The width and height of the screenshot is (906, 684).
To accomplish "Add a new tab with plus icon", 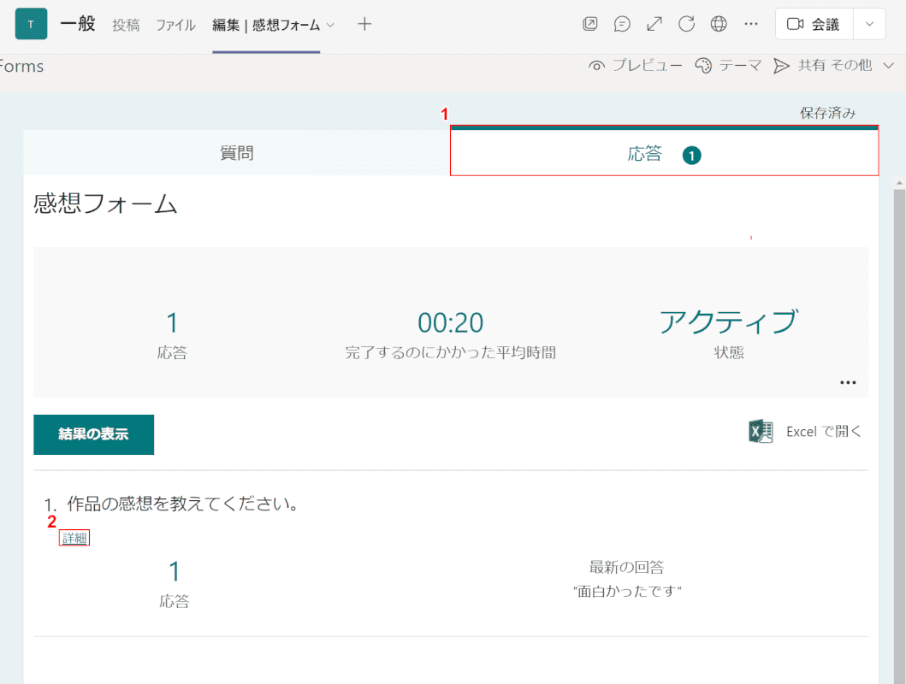I will coord(364,24).
